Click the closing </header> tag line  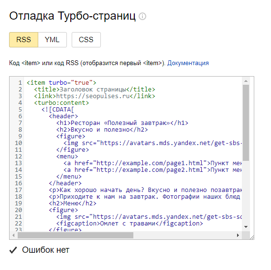pyautogui.click(x=65, y=183)
